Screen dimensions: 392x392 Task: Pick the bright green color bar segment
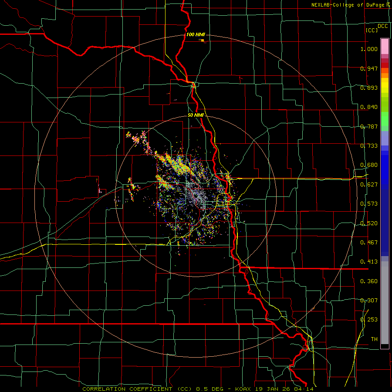coord(385,119)
